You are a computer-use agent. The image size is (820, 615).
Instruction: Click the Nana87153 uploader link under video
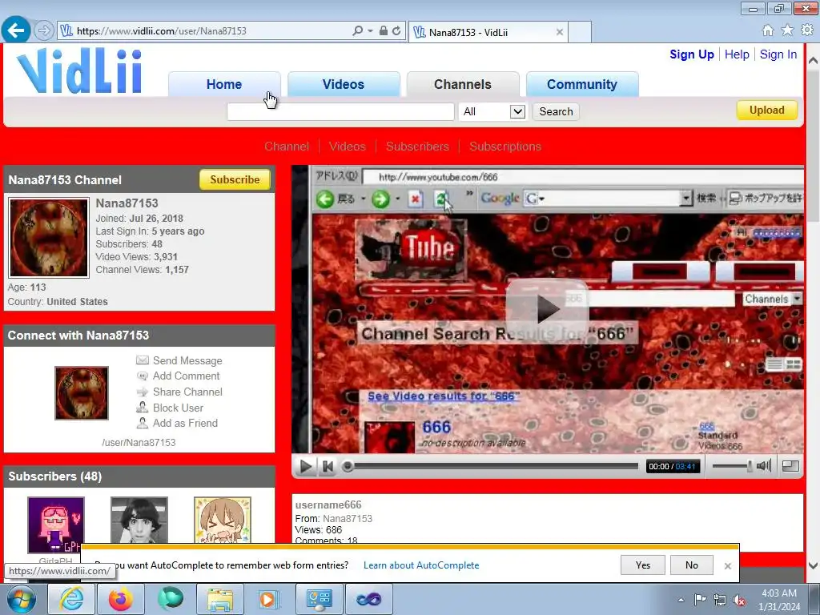tap(348, 518)
